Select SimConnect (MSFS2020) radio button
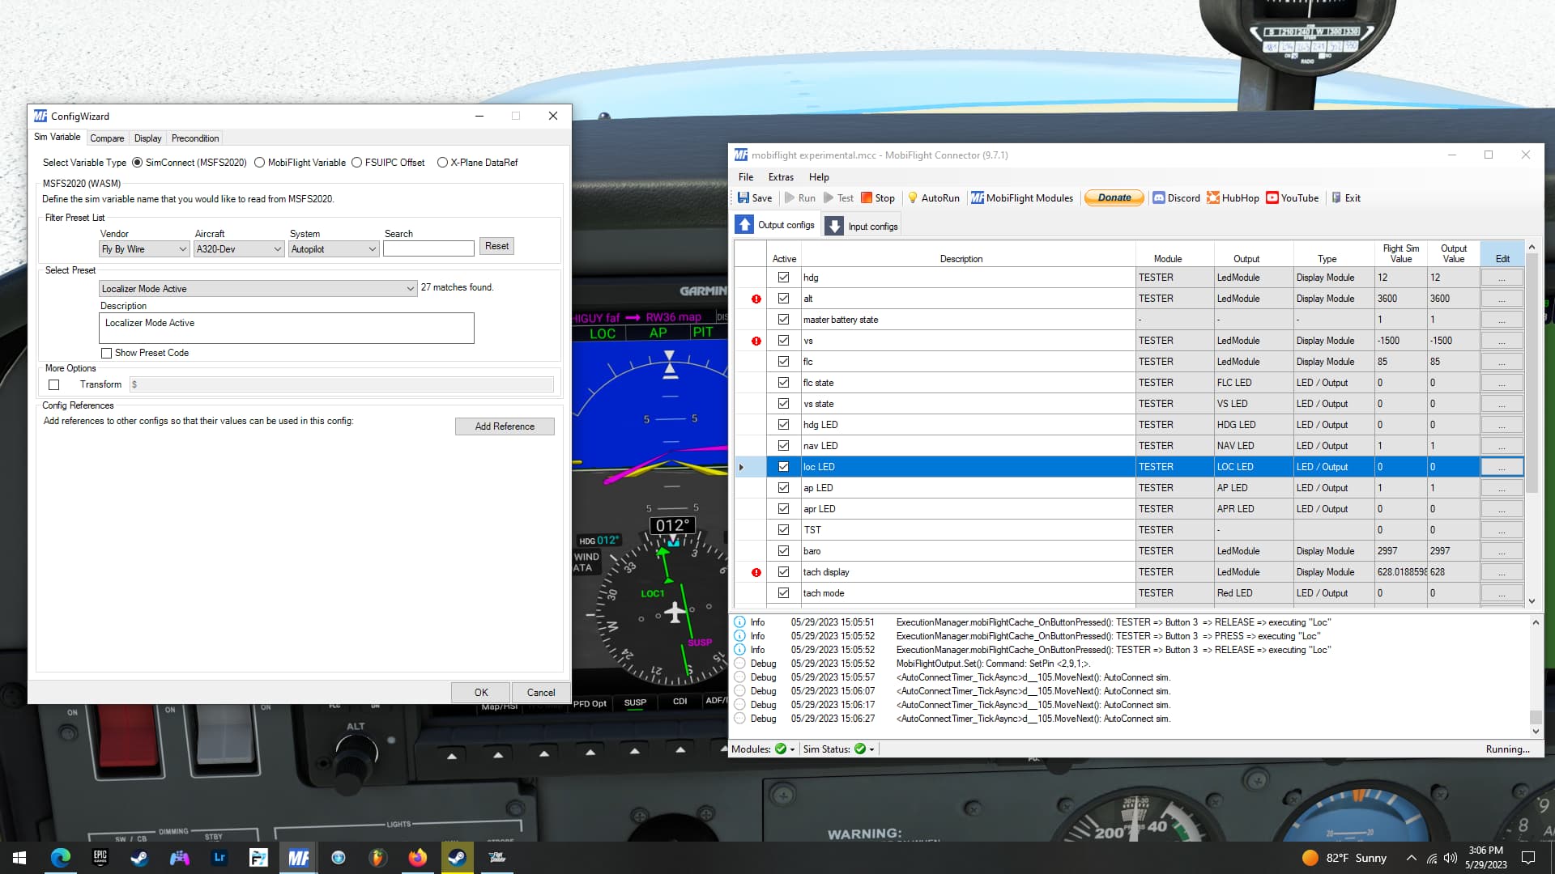The height and width of the screenshot is (874, 1555). point(138,163)
